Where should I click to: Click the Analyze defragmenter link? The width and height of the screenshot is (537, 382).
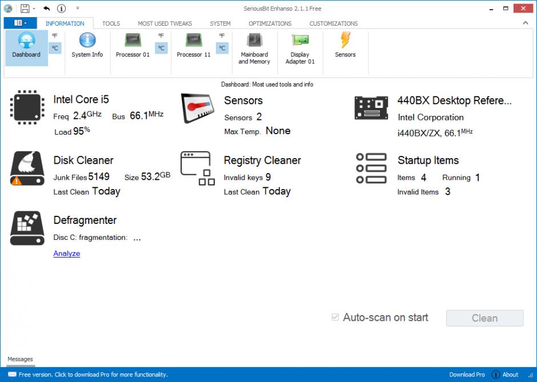[x=67, y=254]
